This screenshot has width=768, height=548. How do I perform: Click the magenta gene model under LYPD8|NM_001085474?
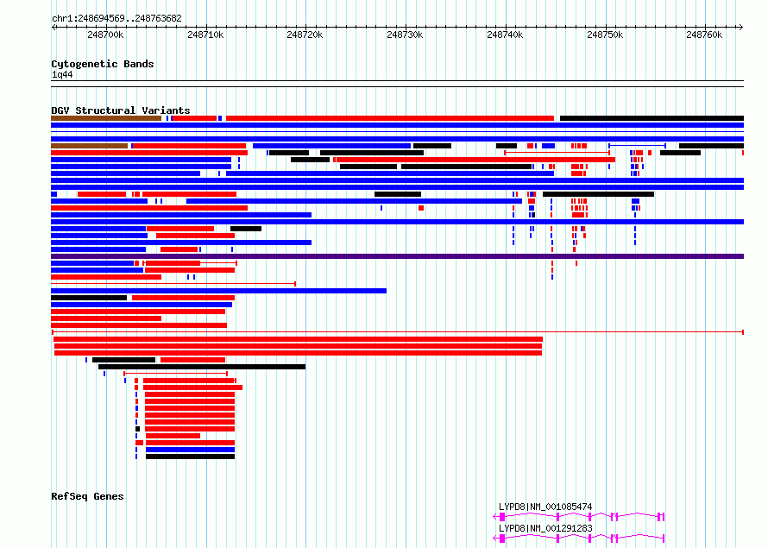(x=578, y=516)
